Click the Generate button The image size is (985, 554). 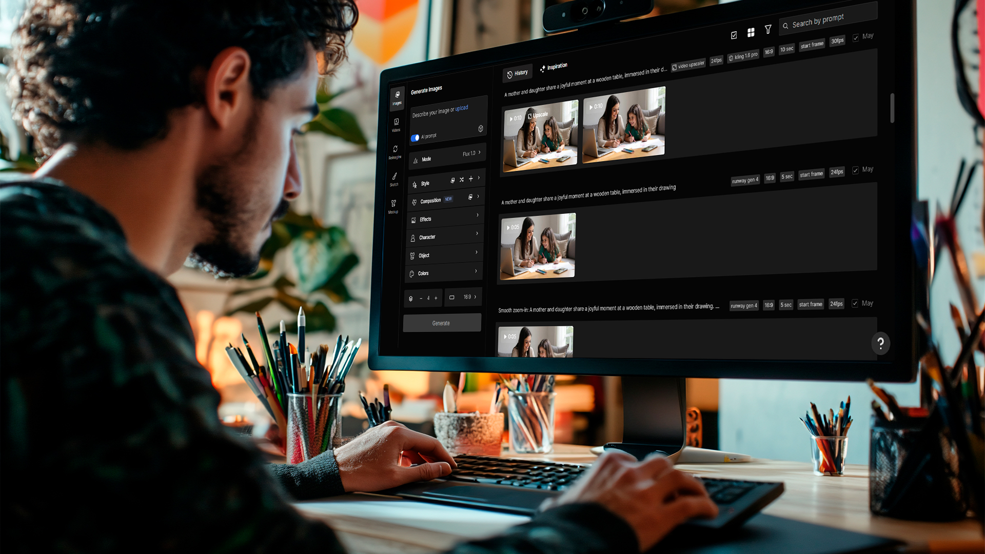pyautogui.click(x=442, y=323)
